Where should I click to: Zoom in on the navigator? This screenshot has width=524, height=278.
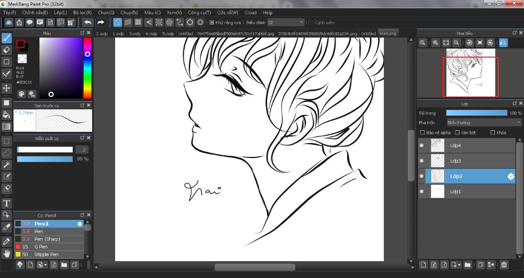(x=435, y=43)
